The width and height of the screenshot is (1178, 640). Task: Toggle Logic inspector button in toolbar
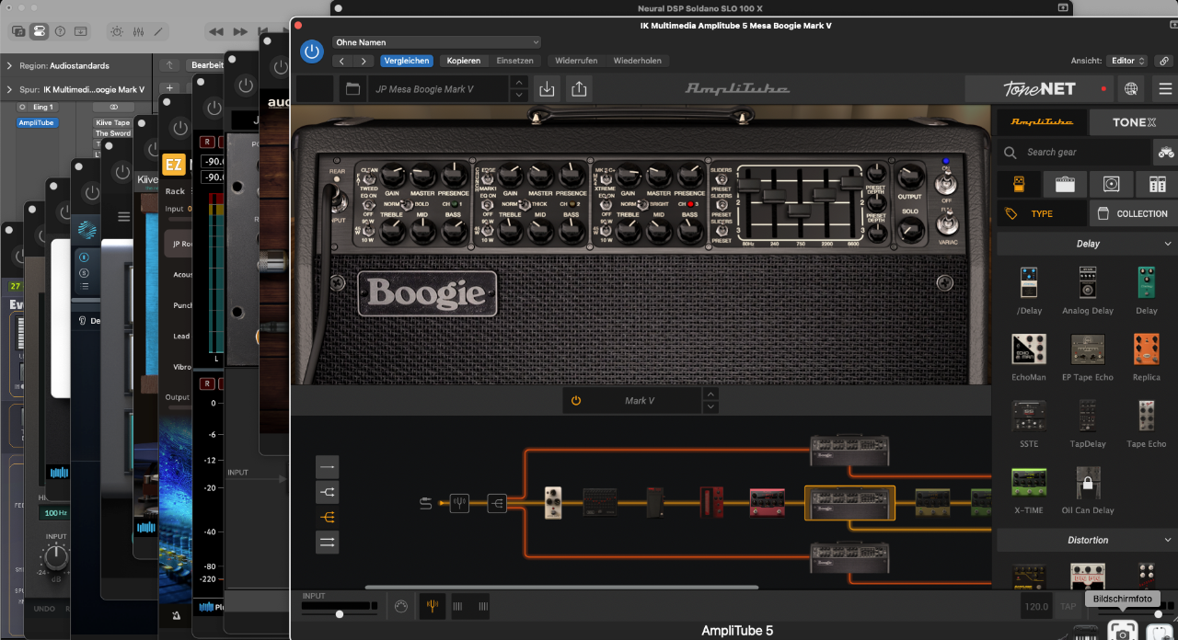pos(39,31)
